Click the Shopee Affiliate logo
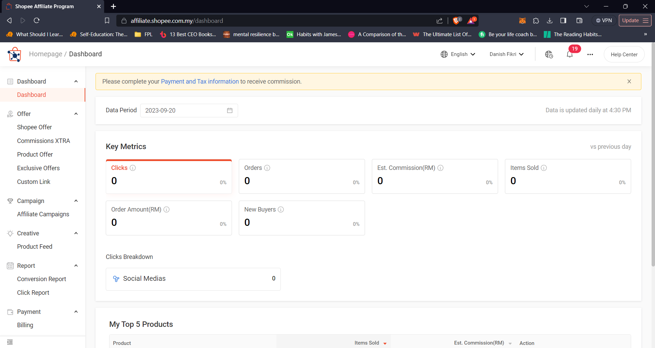The width and height of the screenshot is (655, 348). (14, 55)
